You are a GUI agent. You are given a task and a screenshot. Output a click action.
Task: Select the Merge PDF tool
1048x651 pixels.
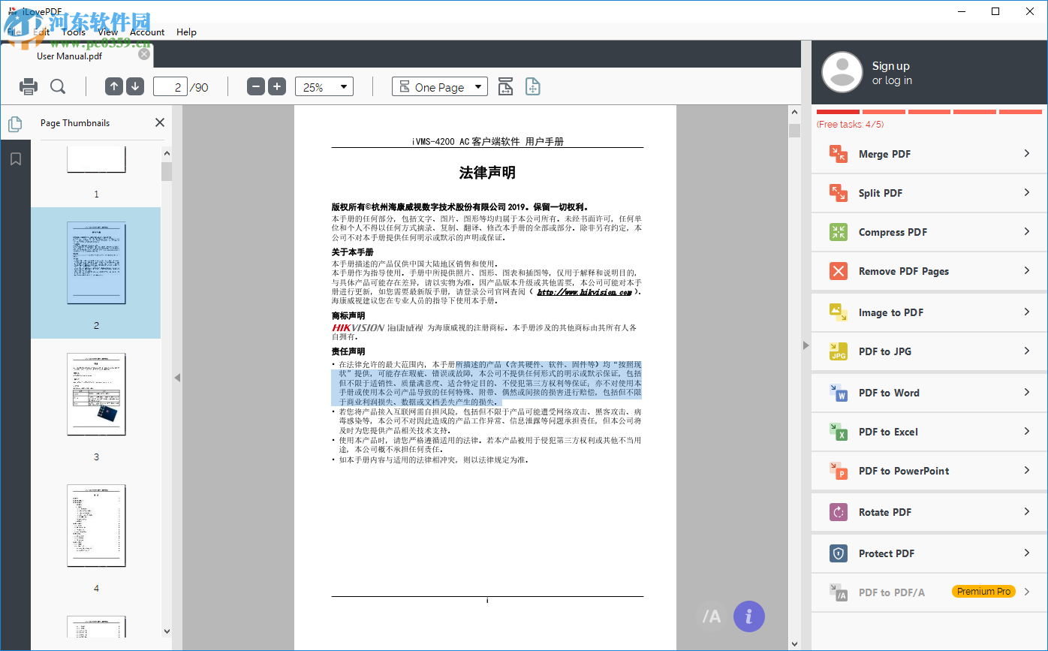coord(928,154)
